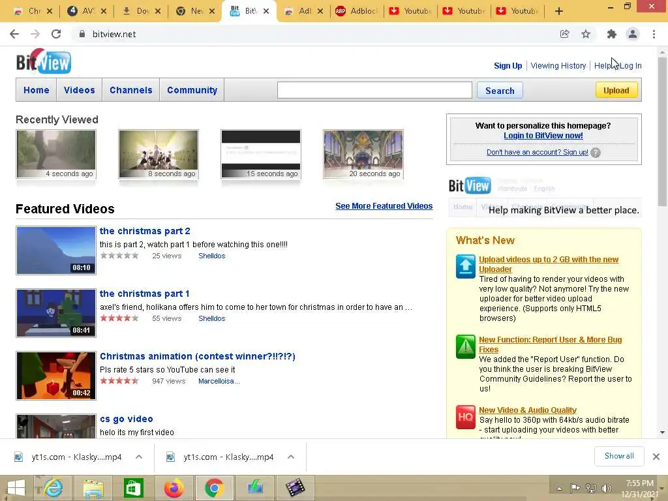Image resolution: width=668 pixels, height=501 pixels.
Task: Click the Sign Up link
Action: pyautogui.click(x=508, y=66)
